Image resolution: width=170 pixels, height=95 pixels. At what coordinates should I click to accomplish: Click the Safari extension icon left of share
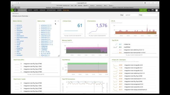(149, 3)
